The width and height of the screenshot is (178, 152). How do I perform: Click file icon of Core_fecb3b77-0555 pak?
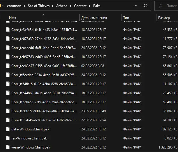pos(8,66)
